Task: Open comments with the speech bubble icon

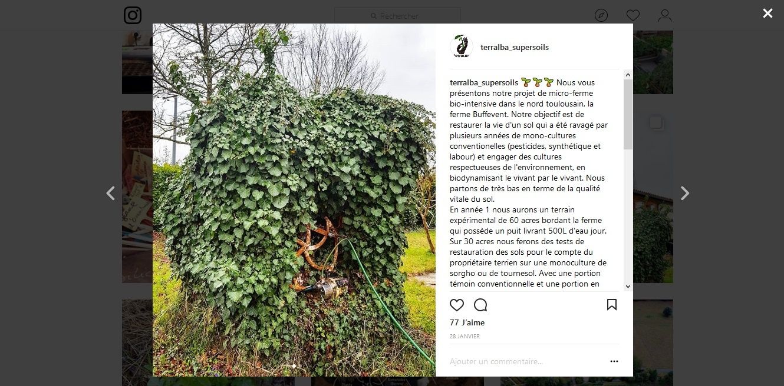Action: tap(480, 305)
